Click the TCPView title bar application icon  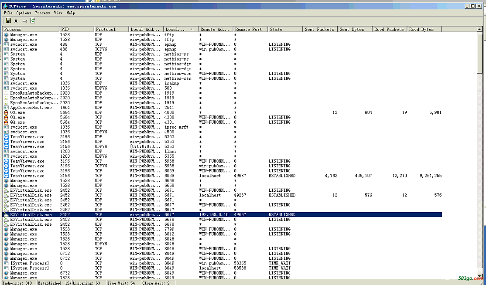(5, 6)
